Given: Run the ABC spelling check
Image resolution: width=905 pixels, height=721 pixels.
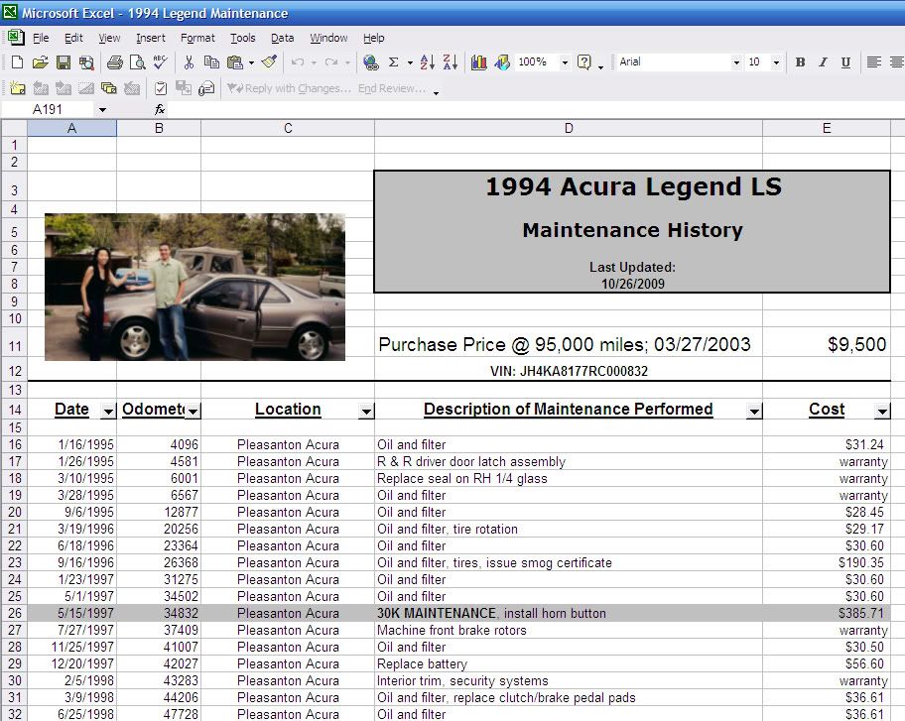Looking at the screenshot, I should click(161, 62).
